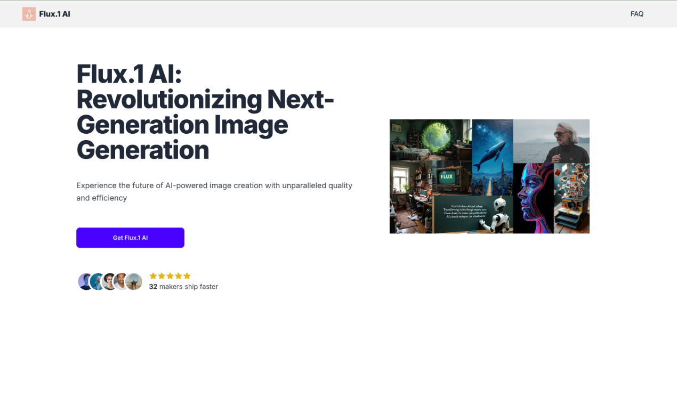677x405 pixels.
Task: Select the first user avatar in the row
Action: pos(86,281)
